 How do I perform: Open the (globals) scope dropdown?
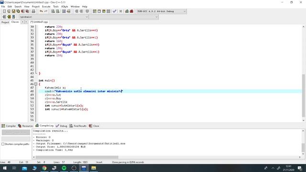coord(54,17)
